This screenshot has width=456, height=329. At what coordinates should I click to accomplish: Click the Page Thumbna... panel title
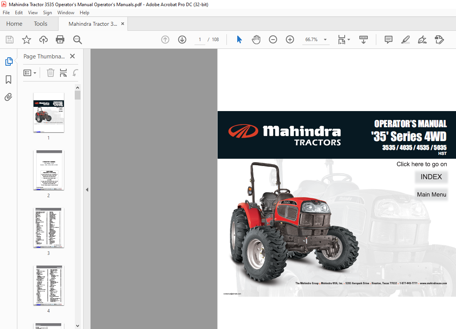point(44,56)
